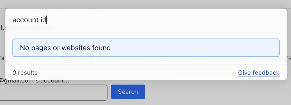Click the empty right side of the search query box
The width and height of the screenshot is (291, 105).
pyautogui.click(x=207, y=20)
